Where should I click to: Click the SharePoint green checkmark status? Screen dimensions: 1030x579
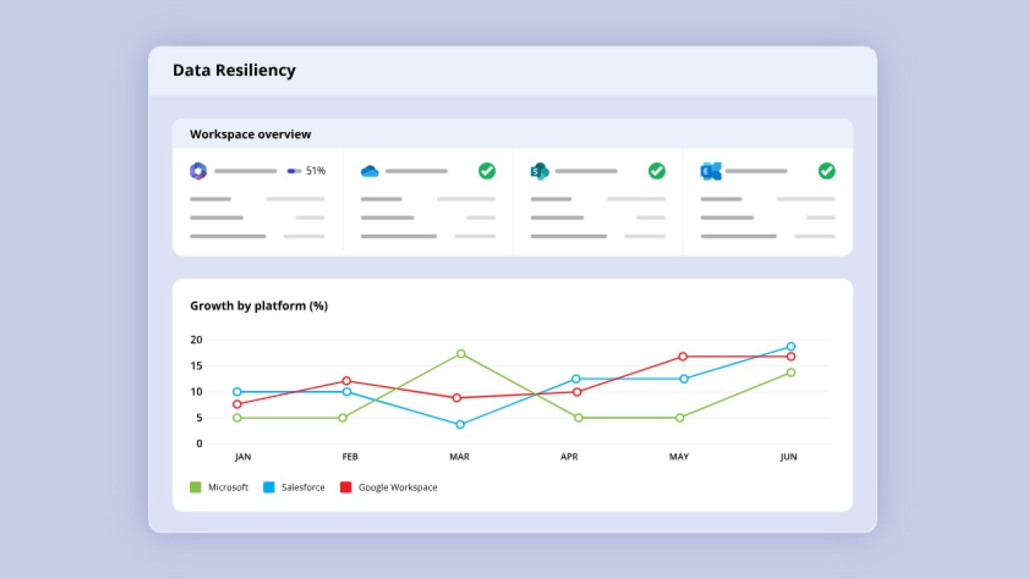[657, 170]
